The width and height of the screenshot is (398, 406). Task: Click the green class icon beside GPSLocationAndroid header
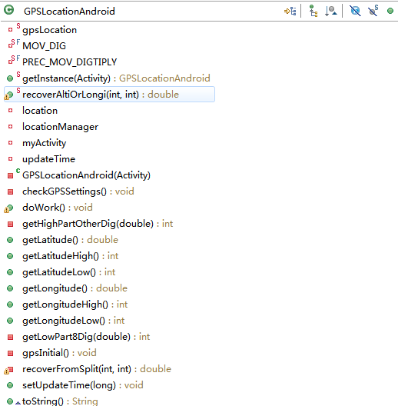point(9,10)
